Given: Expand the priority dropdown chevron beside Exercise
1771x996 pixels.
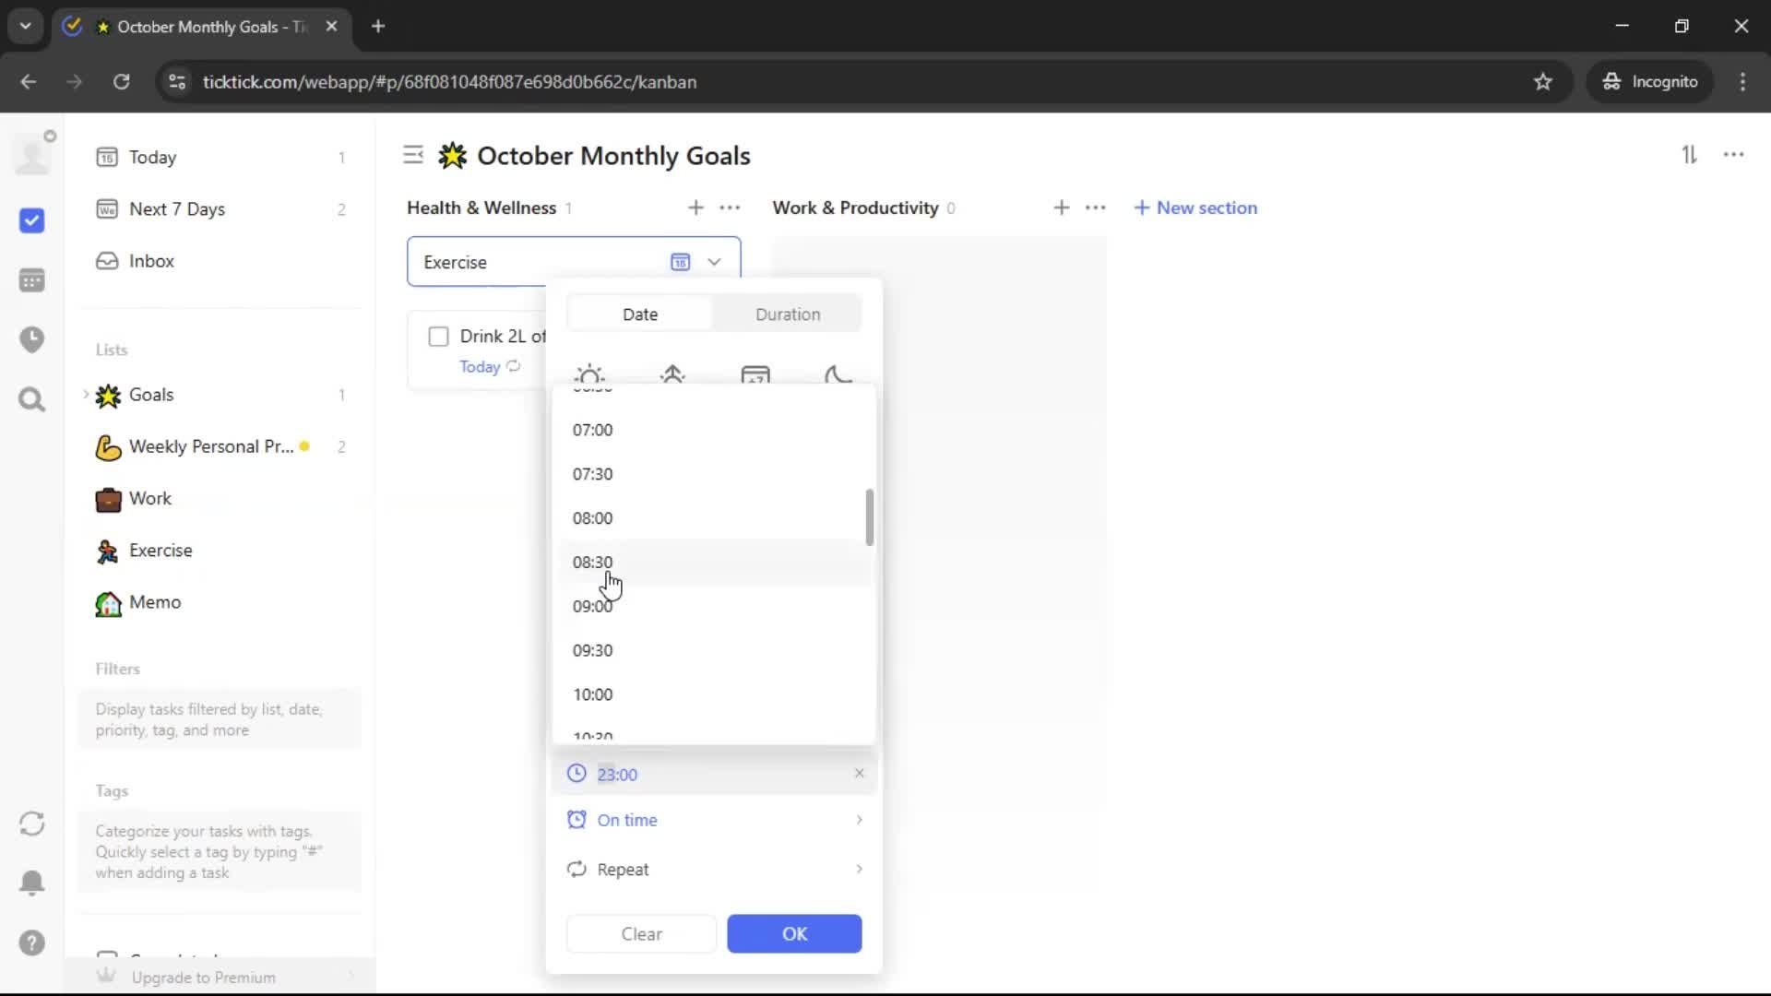Looking at the screenshot, I should tap(714, 262).
